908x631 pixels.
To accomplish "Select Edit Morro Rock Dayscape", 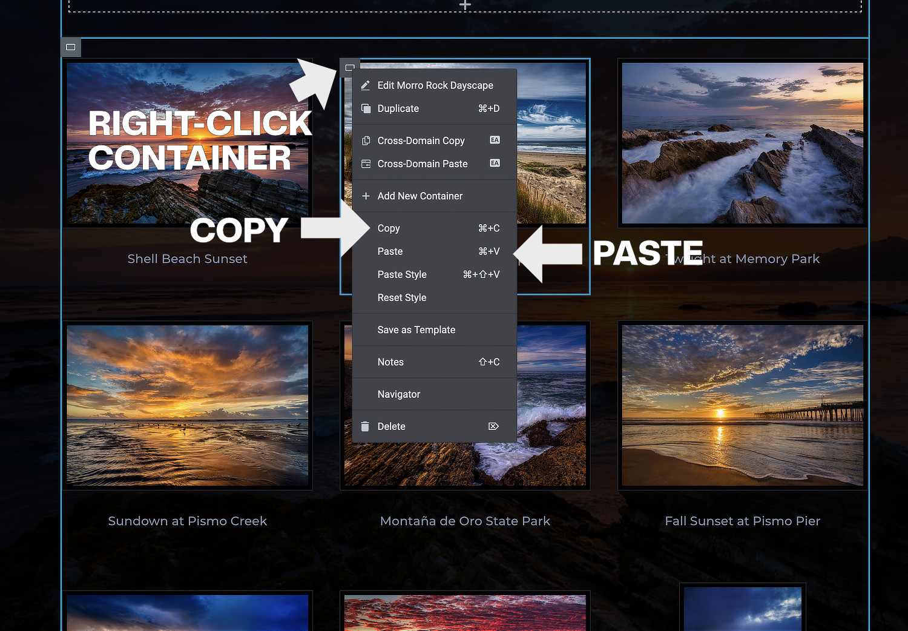I will [x=435, y=85].
